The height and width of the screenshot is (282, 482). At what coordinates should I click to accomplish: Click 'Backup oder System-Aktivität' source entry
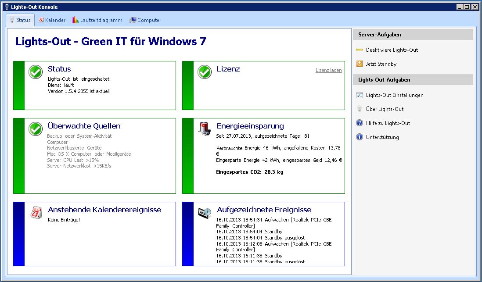coord(79,136)
